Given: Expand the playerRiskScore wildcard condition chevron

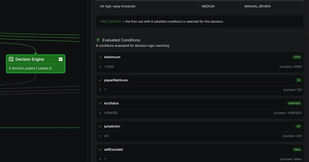Looking at the screenshot, I should [x=100, y=90].
